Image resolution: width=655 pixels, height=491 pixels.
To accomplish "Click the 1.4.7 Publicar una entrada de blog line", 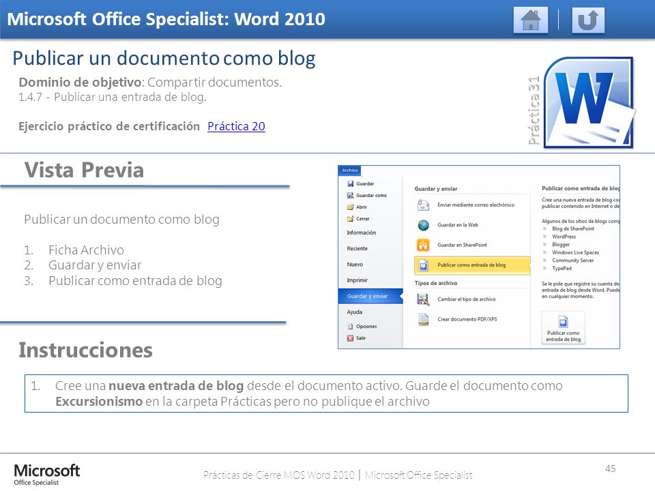I will point(113,97).
